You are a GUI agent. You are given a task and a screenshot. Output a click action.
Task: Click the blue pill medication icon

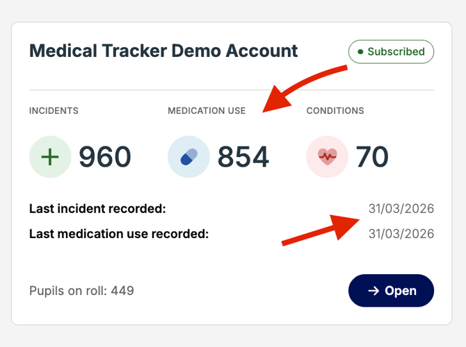coord(188,157)
